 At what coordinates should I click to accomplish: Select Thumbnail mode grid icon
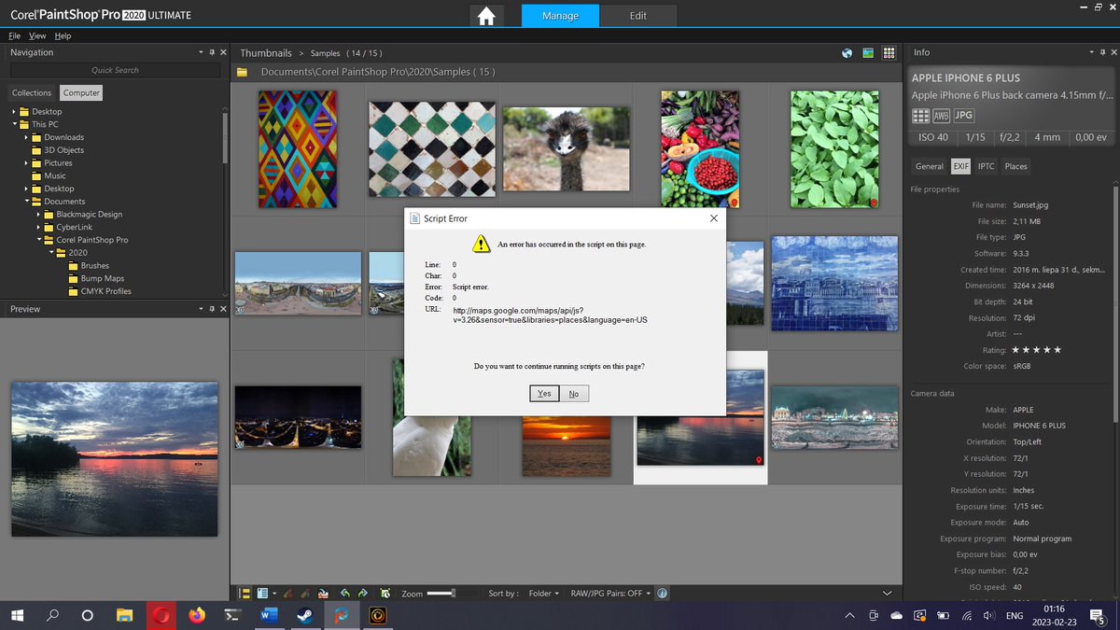(889, 53)
